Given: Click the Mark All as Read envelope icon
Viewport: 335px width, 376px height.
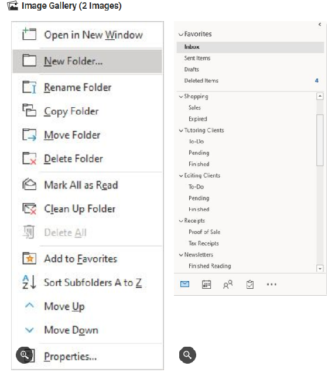Looking at the screenshot, I should click(x=29, y=184).
